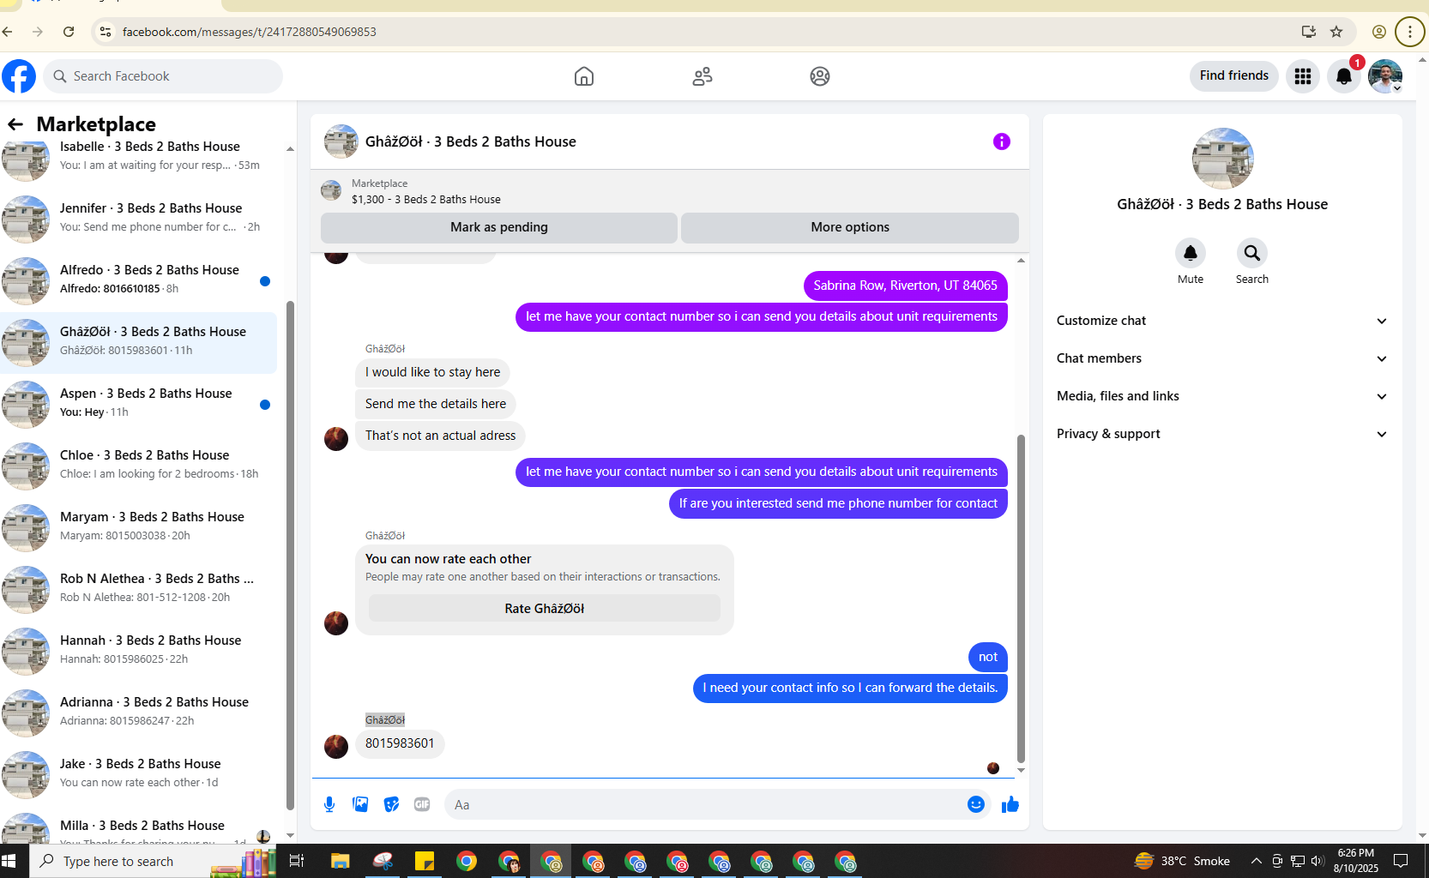This screenshot has width=1429, height=878.
Task: Click Find friends button
Action: pyautogui.click(x=1234, y=75)
